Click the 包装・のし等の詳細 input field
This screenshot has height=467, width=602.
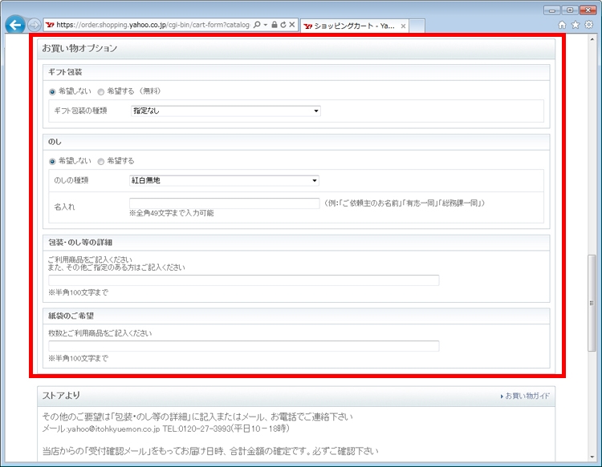pyautogui.click(x=244, y=280)
